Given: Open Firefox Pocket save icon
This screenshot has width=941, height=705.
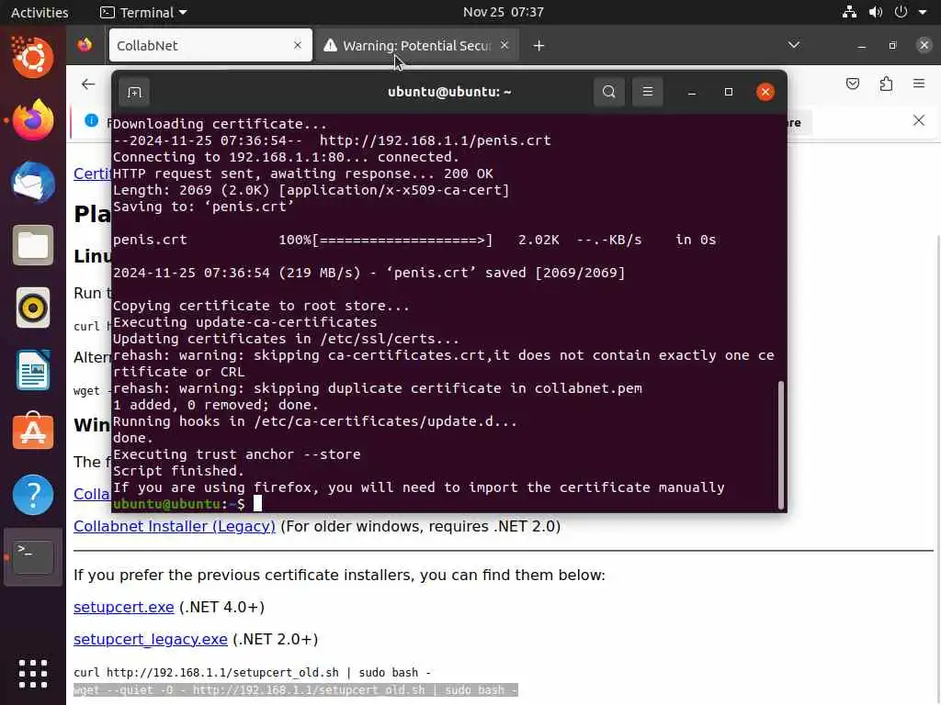Looking at the screenshot, I should (852, 84).
